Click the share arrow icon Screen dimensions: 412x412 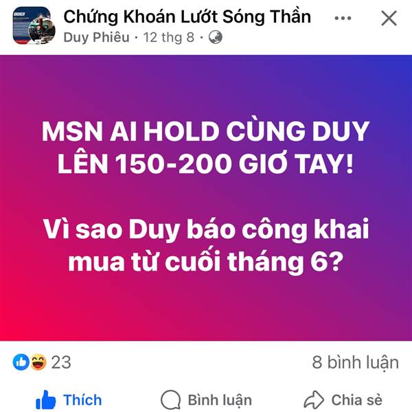tap(314, 400)
